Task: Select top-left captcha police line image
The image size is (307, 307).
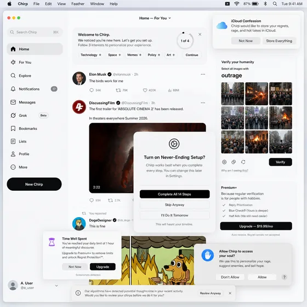Action: click(232, 94)
